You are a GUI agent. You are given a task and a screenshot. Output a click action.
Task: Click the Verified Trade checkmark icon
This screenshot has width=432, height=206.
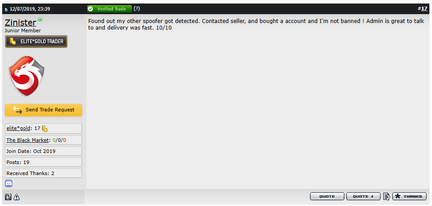click(91, 9)
